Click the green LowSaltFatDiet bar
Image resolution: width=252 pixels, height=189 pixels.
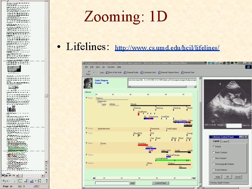pyautogui.click(x=173, y=160)
